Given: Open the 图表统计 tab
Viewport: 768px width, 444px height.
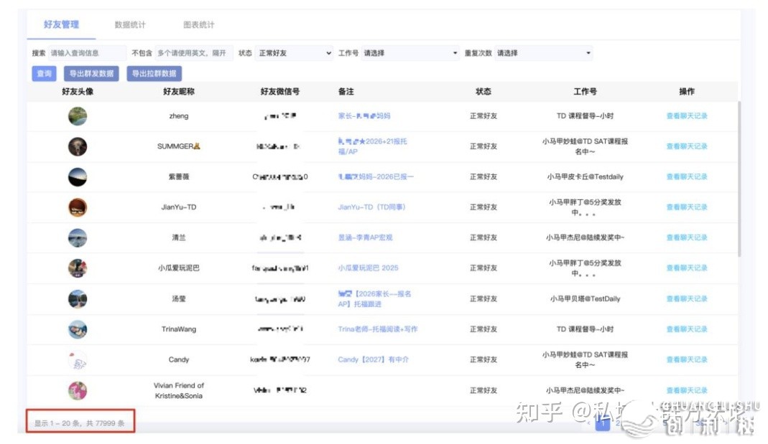Looking at the screenshot, I should (x=199, y=25).
